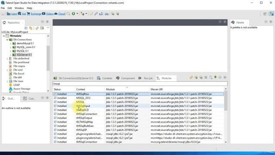Select the LDAP tree item
The width and height of the screenshot is (275, 155).
[16, 85]
